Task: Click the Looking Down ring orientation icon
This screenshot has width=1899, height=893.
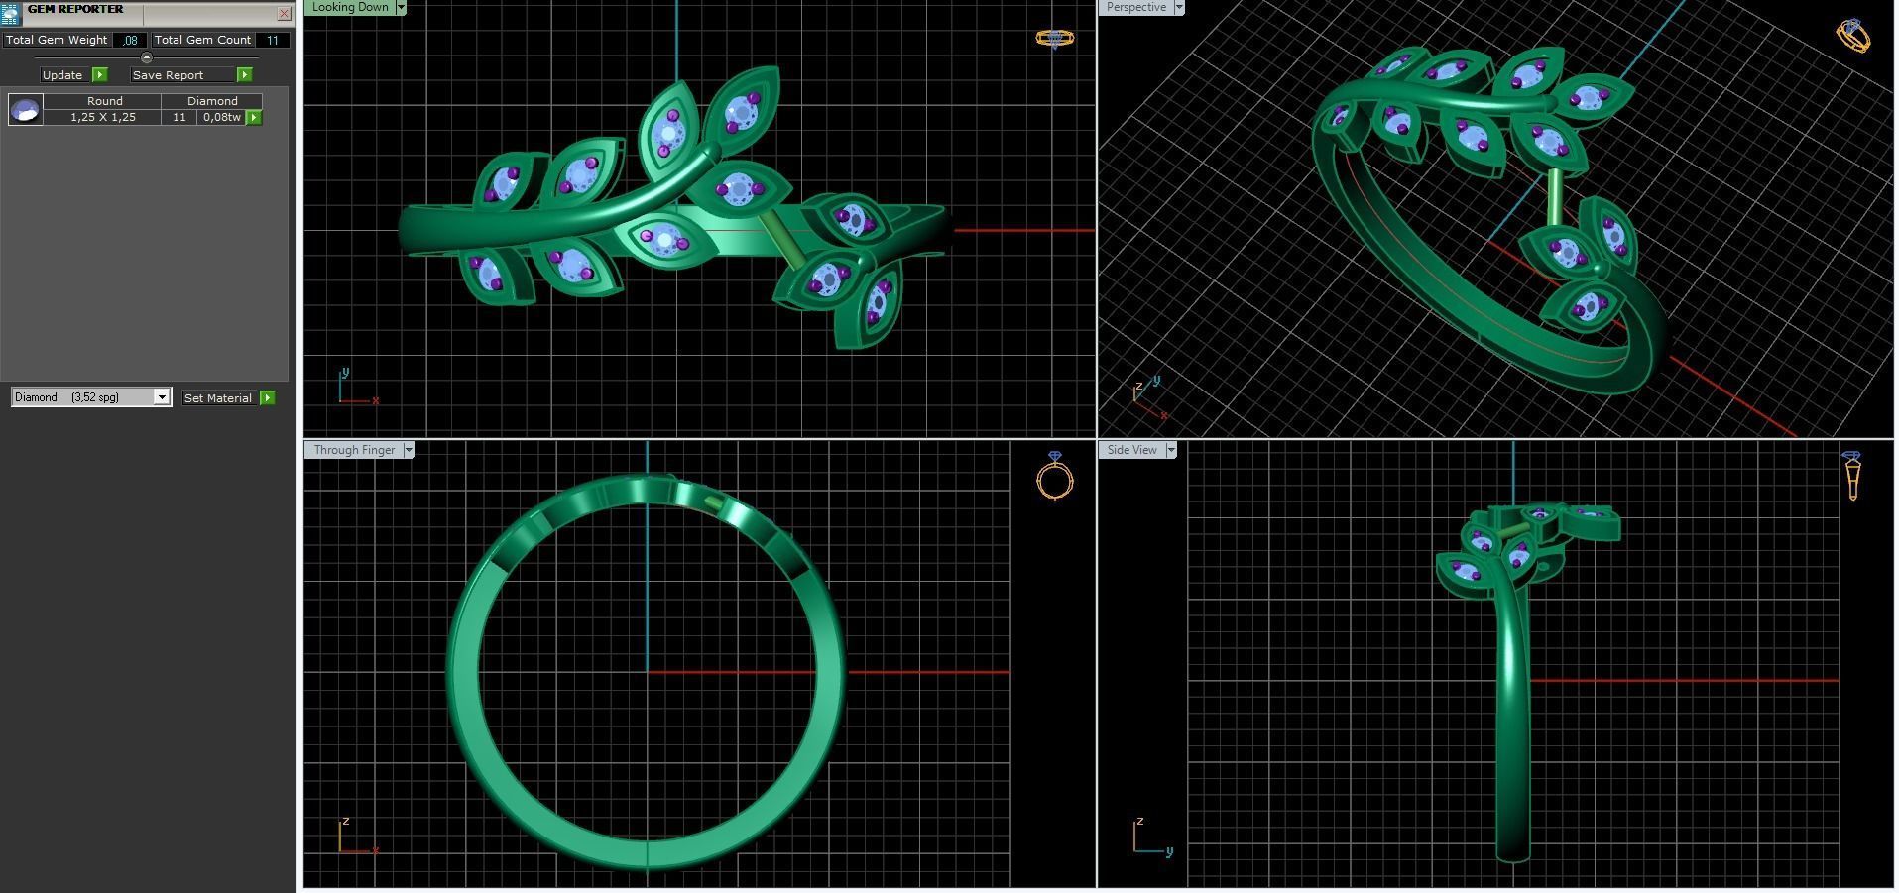Action: coord(1054,38)
